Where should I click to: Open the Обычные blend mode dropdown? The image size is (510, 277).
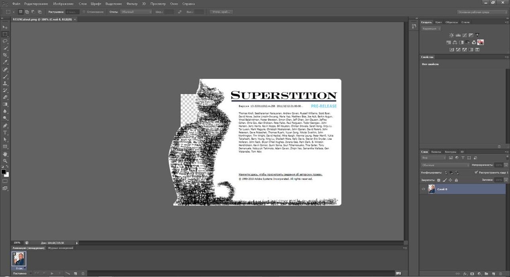445,165
